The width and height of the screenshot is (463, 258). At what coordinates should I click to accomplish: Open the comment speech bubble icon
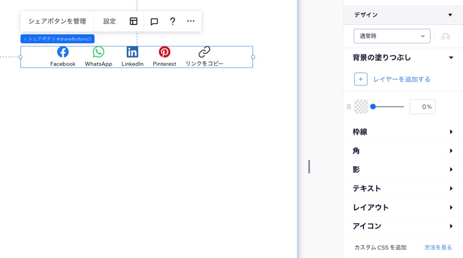tap(154, 21)
